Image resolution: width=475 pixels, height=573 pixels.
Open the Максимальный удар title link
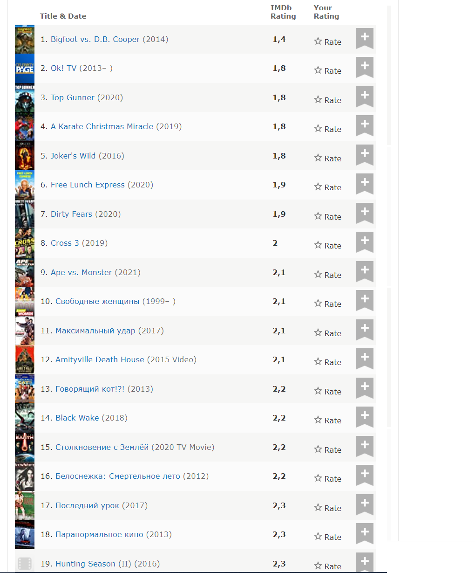(95, 331)
